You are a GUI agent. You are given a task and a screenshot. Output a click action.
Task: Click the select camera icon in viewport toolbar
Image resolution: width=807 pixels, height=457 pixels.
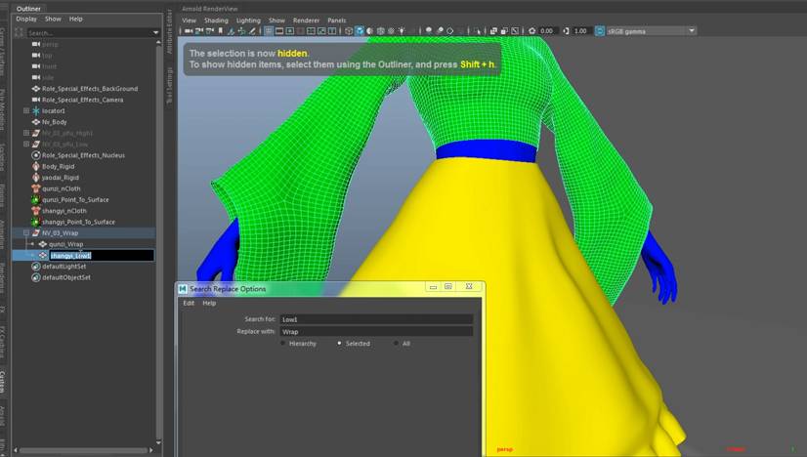coord(189,31)
